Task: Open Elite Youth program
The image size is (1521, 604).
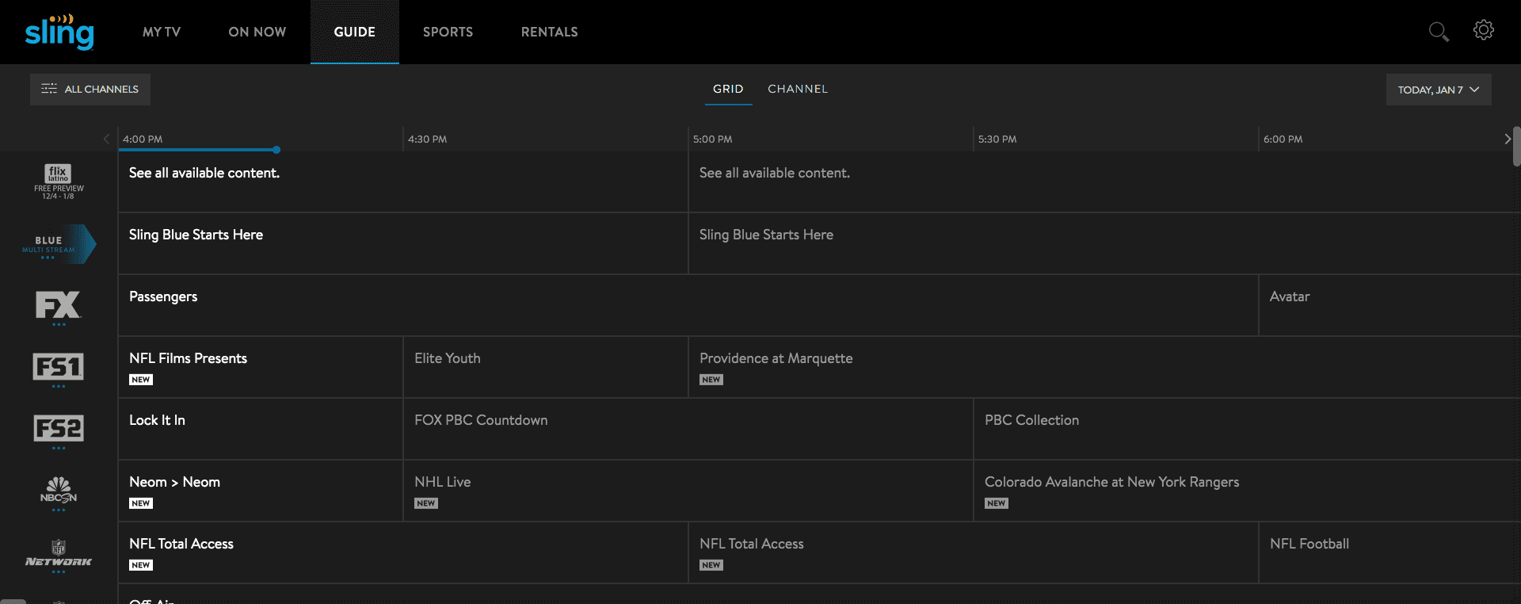Action: (x=546, y=367)
